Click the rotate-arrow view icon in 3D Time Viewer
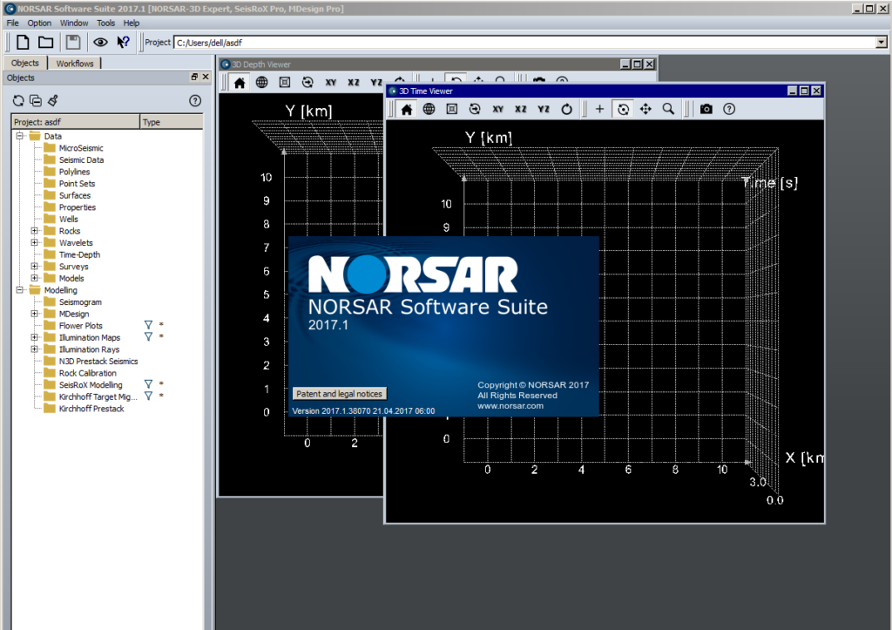892x630 pixels. (475, 109)
